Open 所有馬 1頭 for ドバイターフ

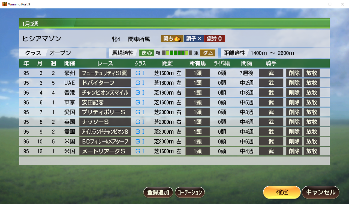[198, 83]
